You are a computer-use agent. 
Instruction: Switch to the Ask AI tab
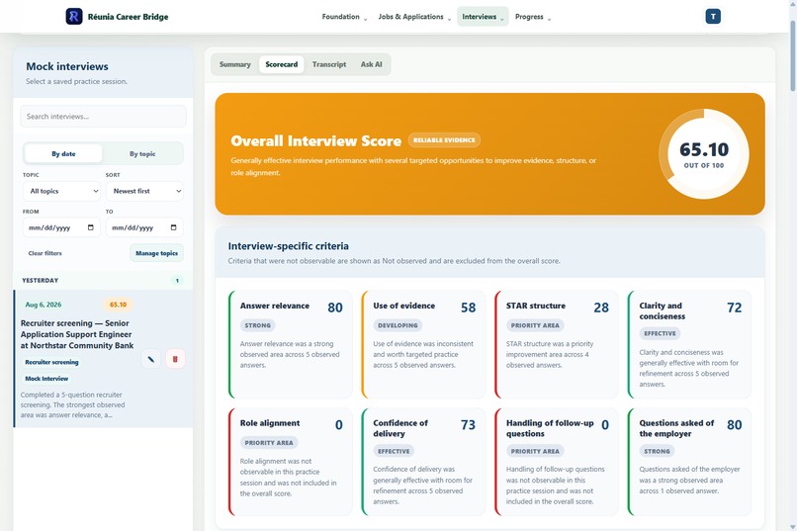tap(372, 64)
